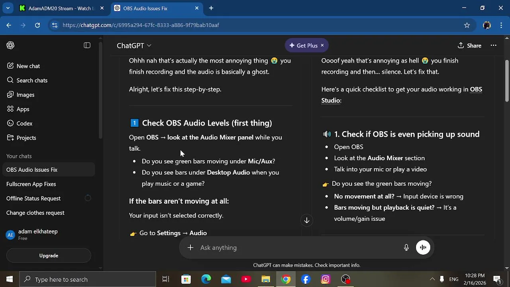Reload the page
510x287 pixels.
[37, 25]
